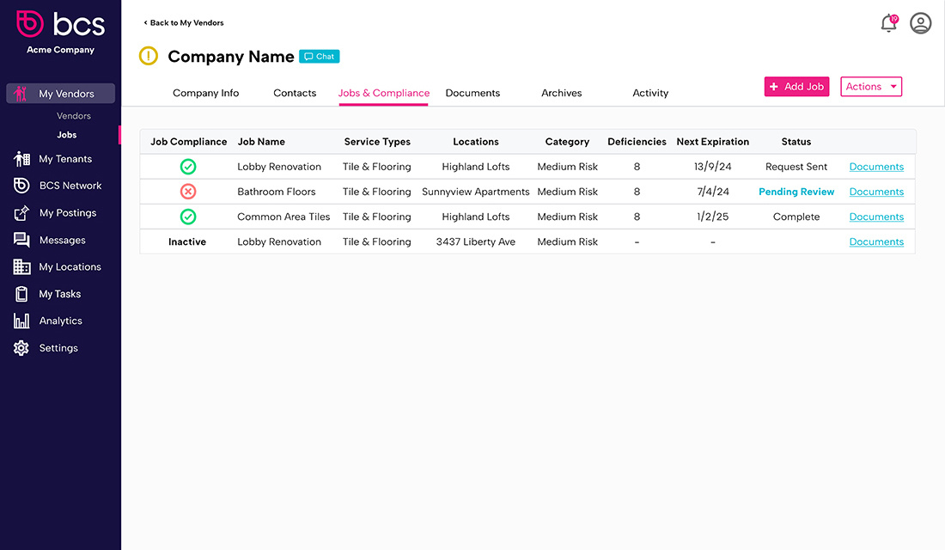Screen dimensions: 945x550
Task: Open Analytics bar chart icon
Action: (x=21, y=321)
